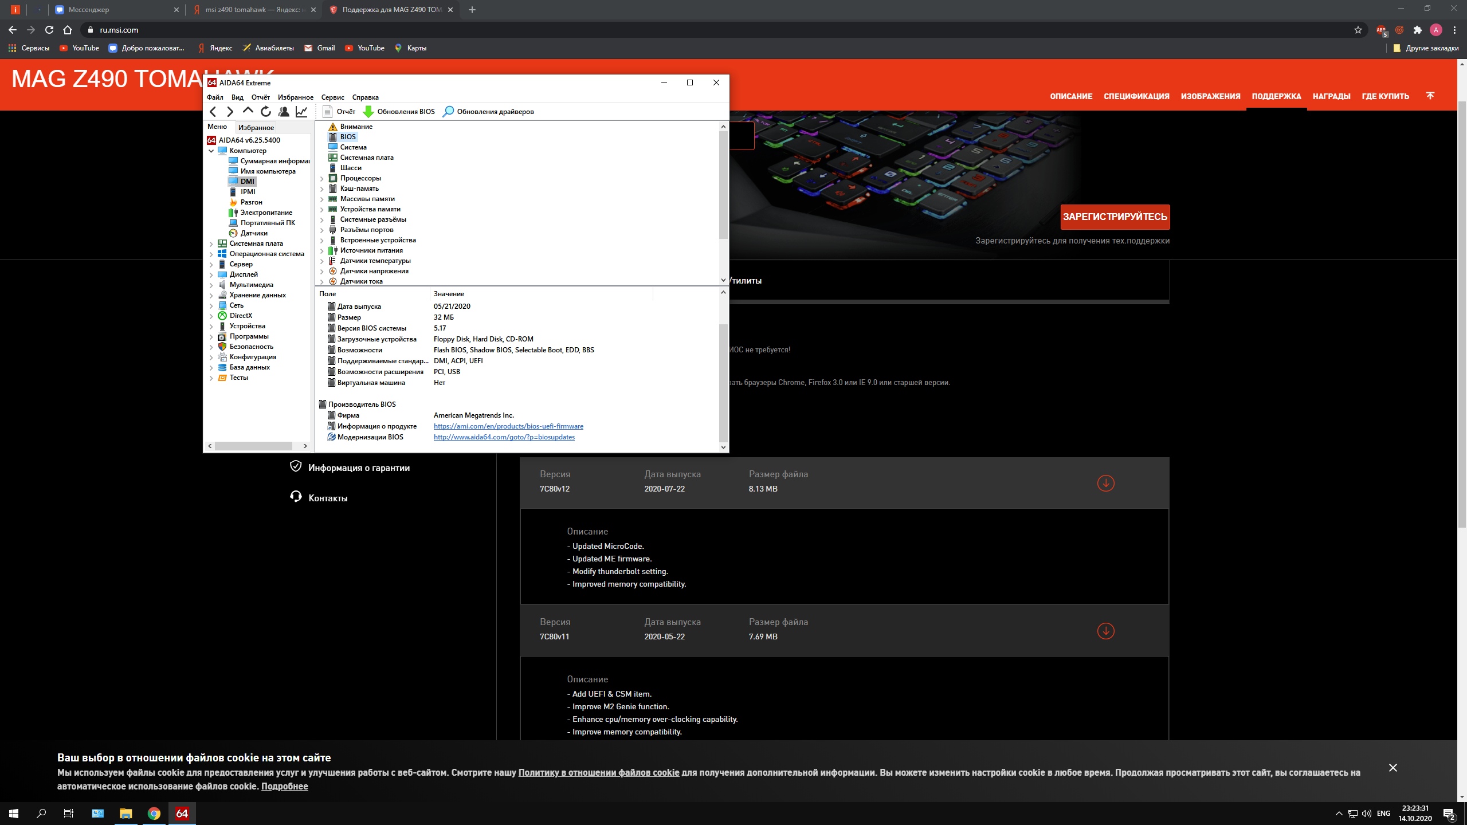Image resolution: width=1467 pixels, height=825 pixels.
Task: Expand the Системная плата tree node
Action: [211, 244]
